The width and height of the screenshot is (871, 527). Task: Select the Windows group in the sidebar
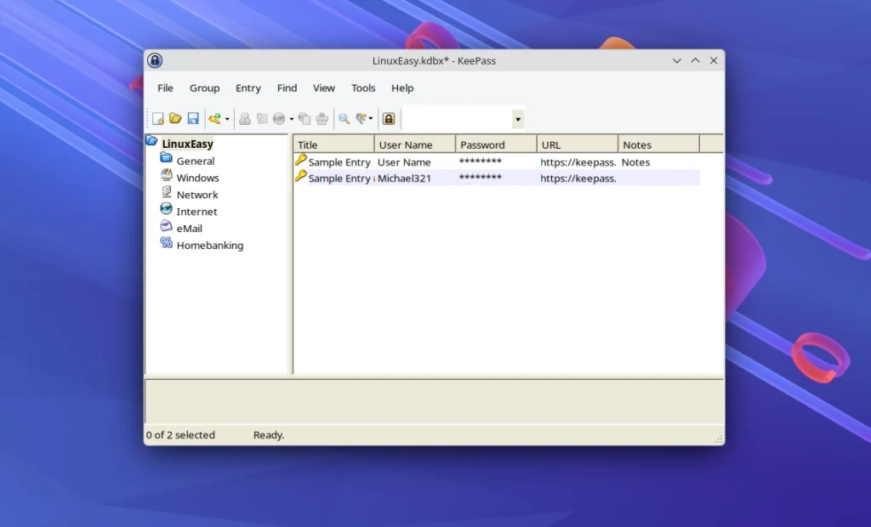pos(196,178)
